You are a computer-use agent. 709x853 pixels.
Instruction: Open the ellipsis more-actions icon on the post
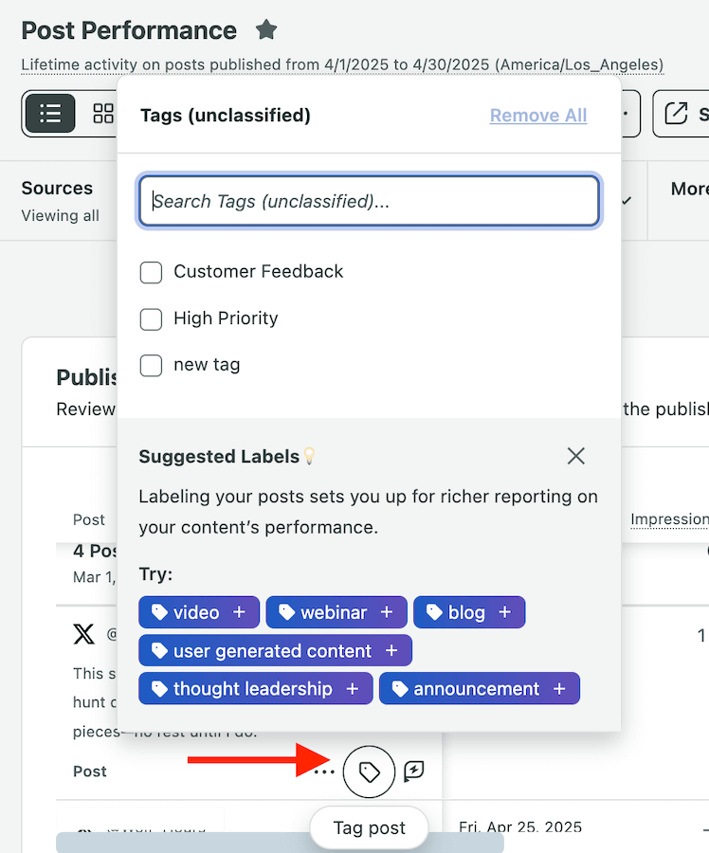pyautogui.click(x=323, y=771)
